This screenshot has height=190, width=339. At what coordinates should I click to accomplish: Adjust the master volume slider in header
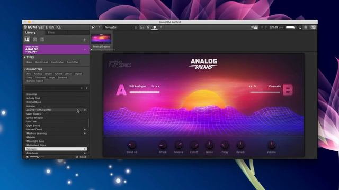(x=291, y=27)
